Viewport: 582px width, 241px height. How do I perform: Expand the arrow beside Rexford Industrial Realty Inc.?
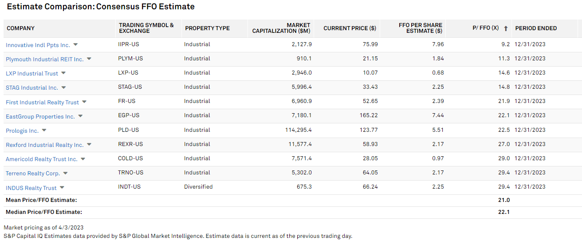(89, 145)
